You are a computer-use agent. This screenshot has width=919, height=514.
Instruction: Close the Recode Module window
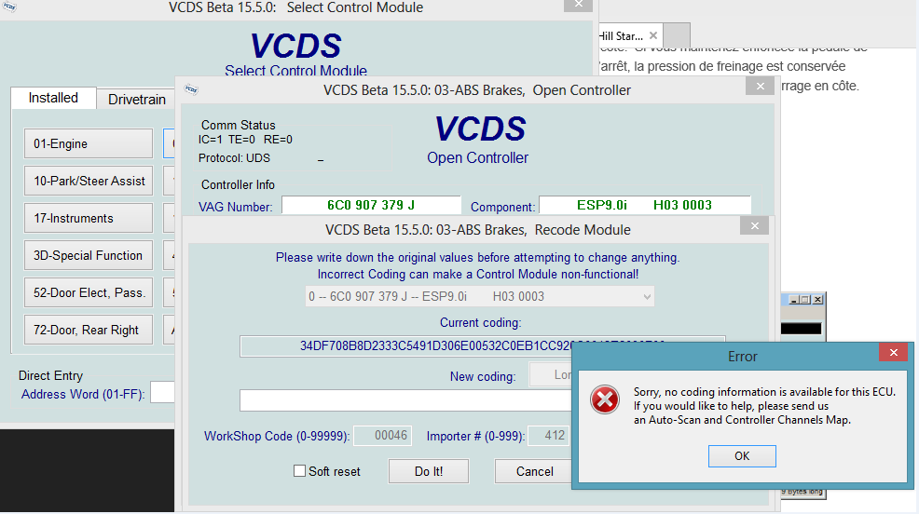pyautogui.click(x=754, y=225)
